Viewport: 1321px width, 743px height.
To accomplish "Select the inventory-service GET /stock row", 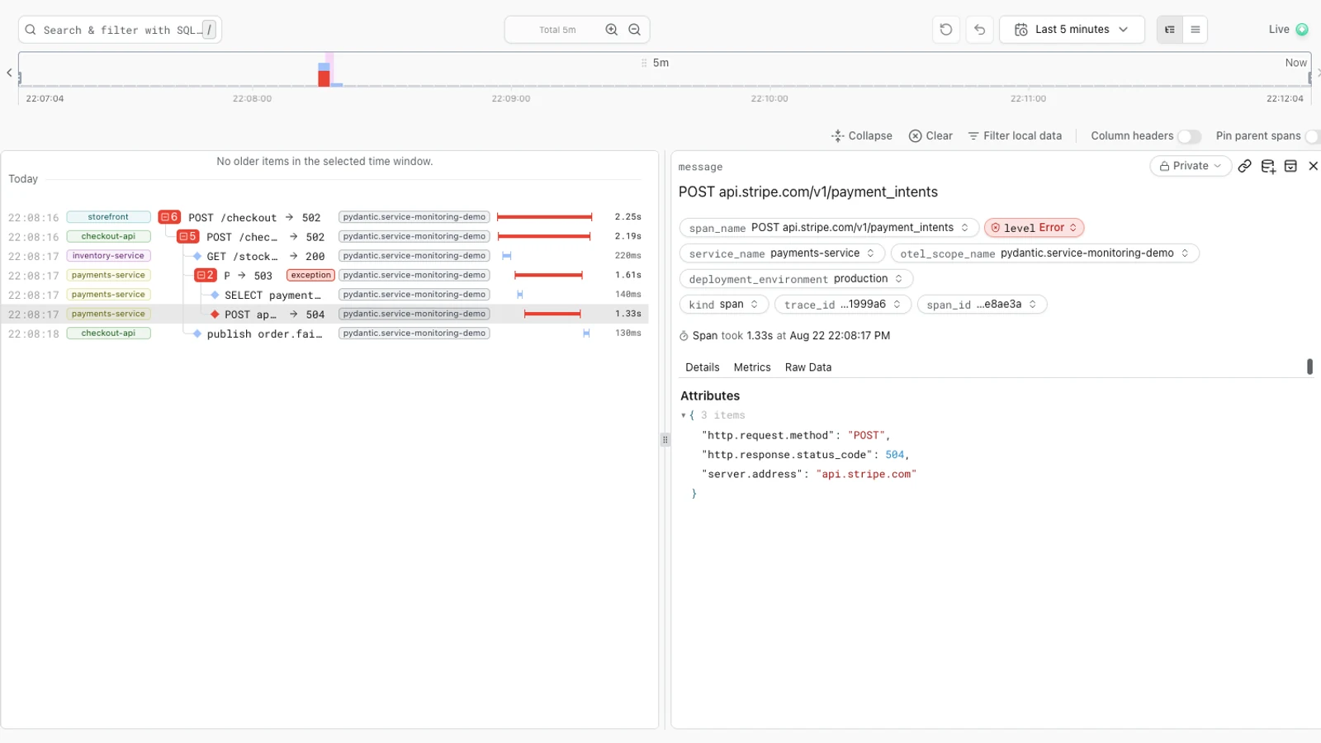I will coord(324,256).
